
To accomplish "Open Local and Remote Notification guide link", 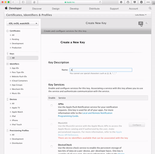I will (x=97, y=113).
